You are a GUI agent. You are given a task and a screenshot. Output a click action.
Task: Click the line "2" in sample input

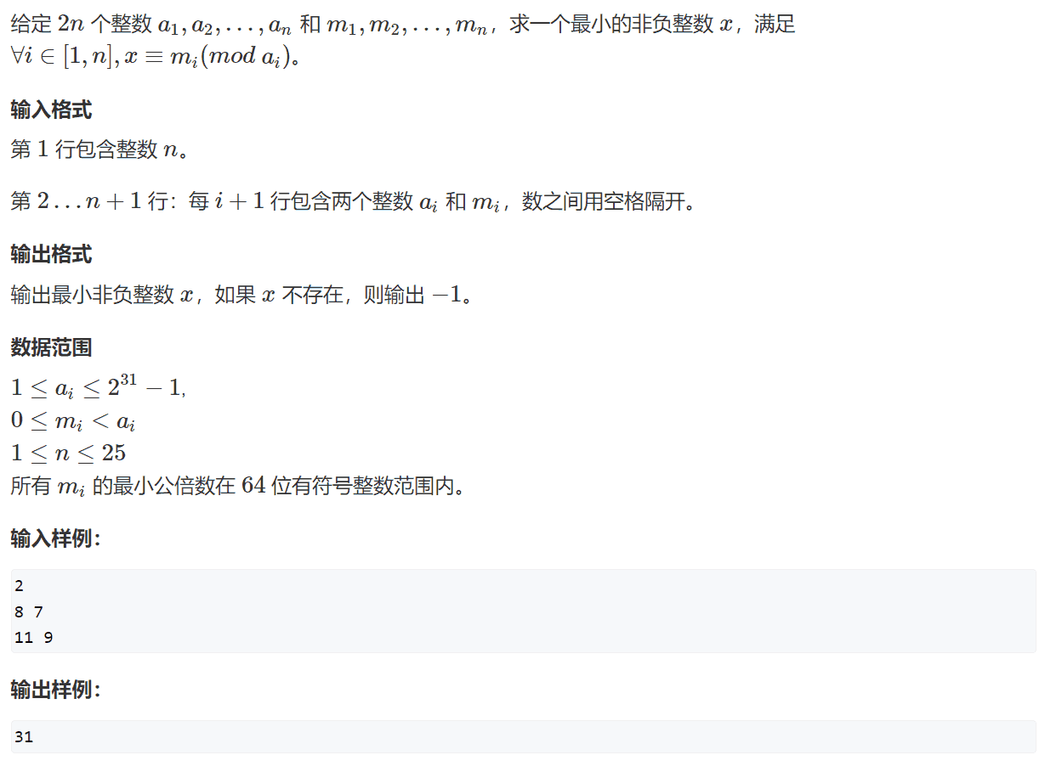point(20,586)
